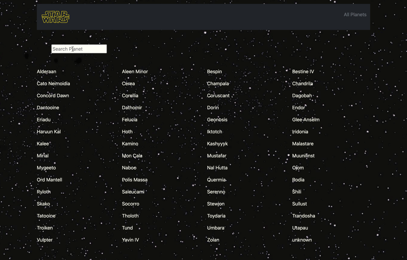The width and height of the screenshot is (407, 260).
Task: Open the Cerea planet entry
Action: [128, 84]
